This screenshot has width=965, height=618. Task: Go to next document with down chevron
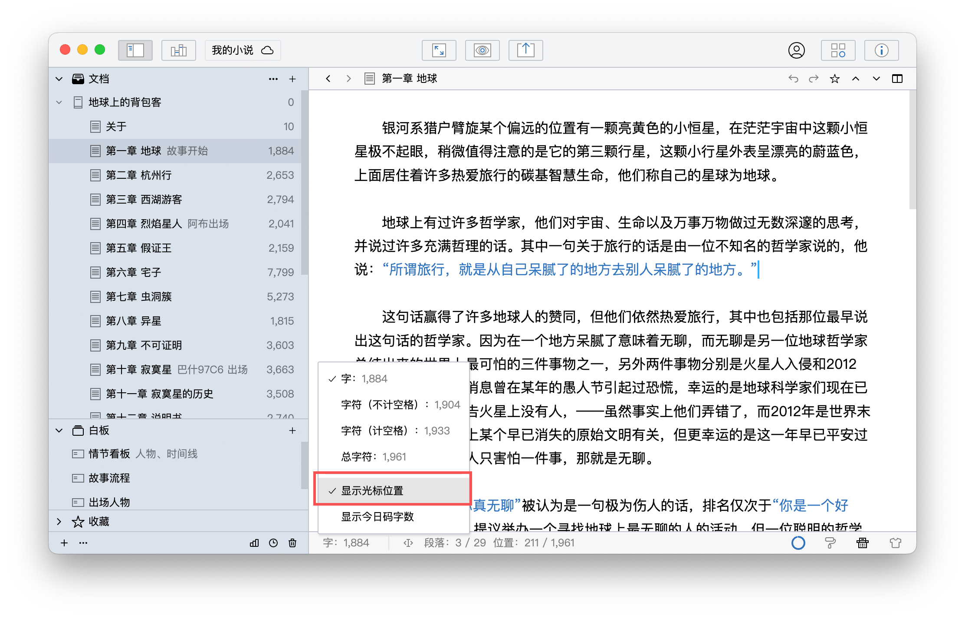pos(876,79)
